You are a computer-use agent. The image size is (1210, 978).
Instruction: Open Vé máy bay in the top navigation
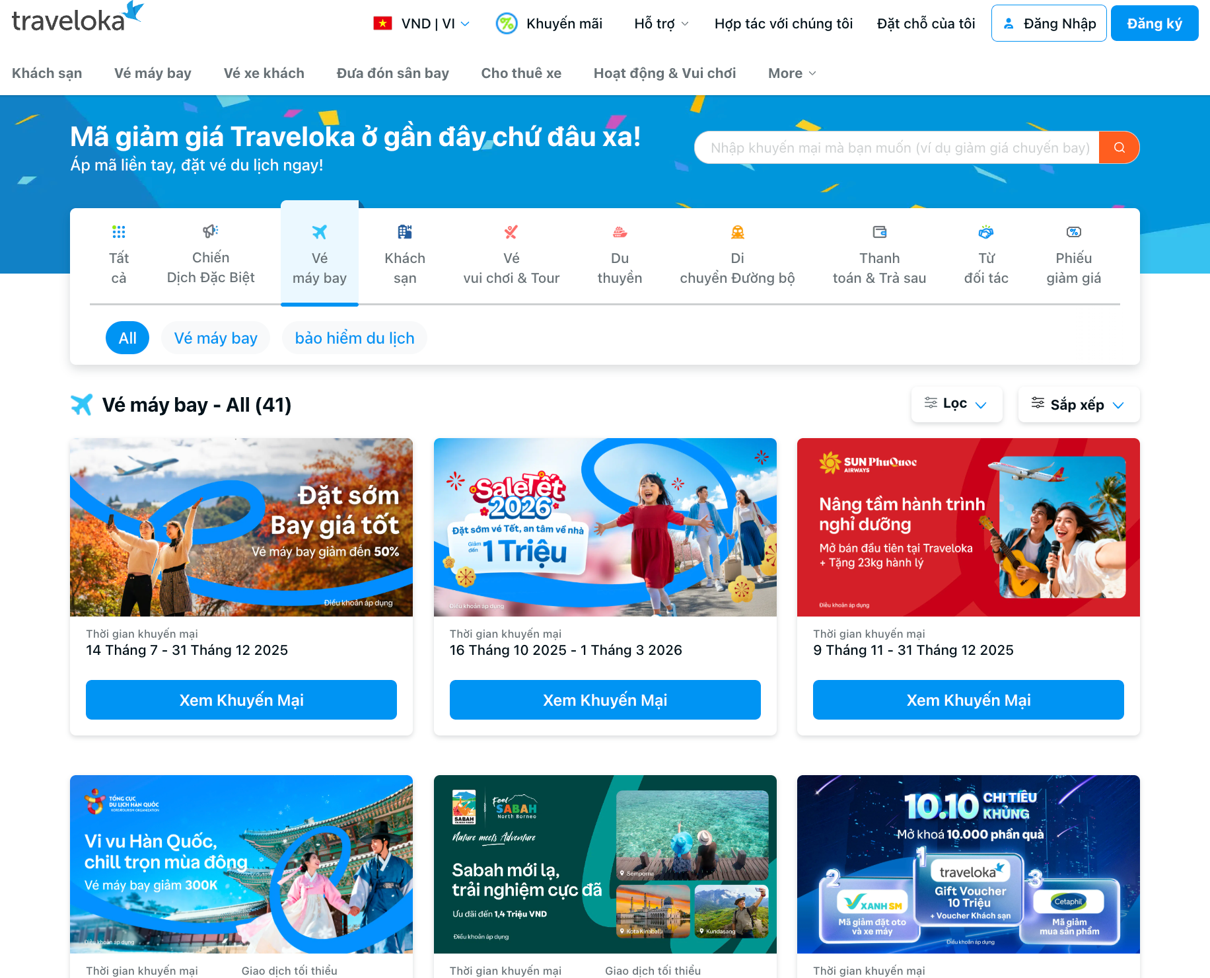tap(153, 73)
